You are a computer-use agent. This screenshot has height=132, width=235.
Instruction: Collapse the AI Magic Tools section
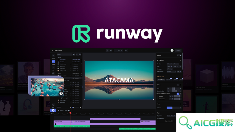(x=180, y=77)
